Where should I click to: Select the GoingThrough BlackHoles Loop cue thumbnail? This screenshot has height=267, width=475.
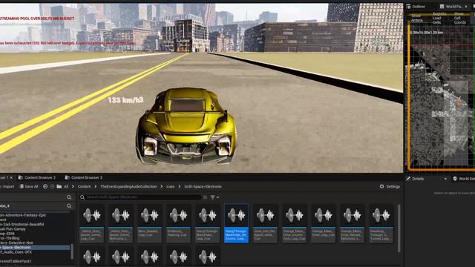(207, 216)
